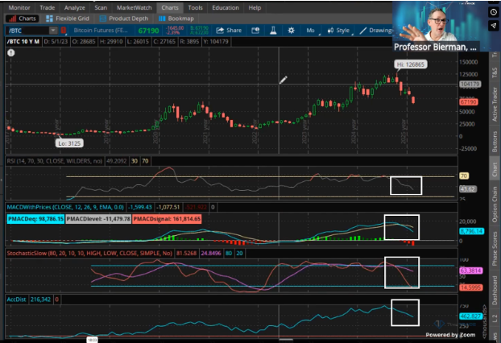Select the Scan main tab
501x343 pixels.
point(101,8)
